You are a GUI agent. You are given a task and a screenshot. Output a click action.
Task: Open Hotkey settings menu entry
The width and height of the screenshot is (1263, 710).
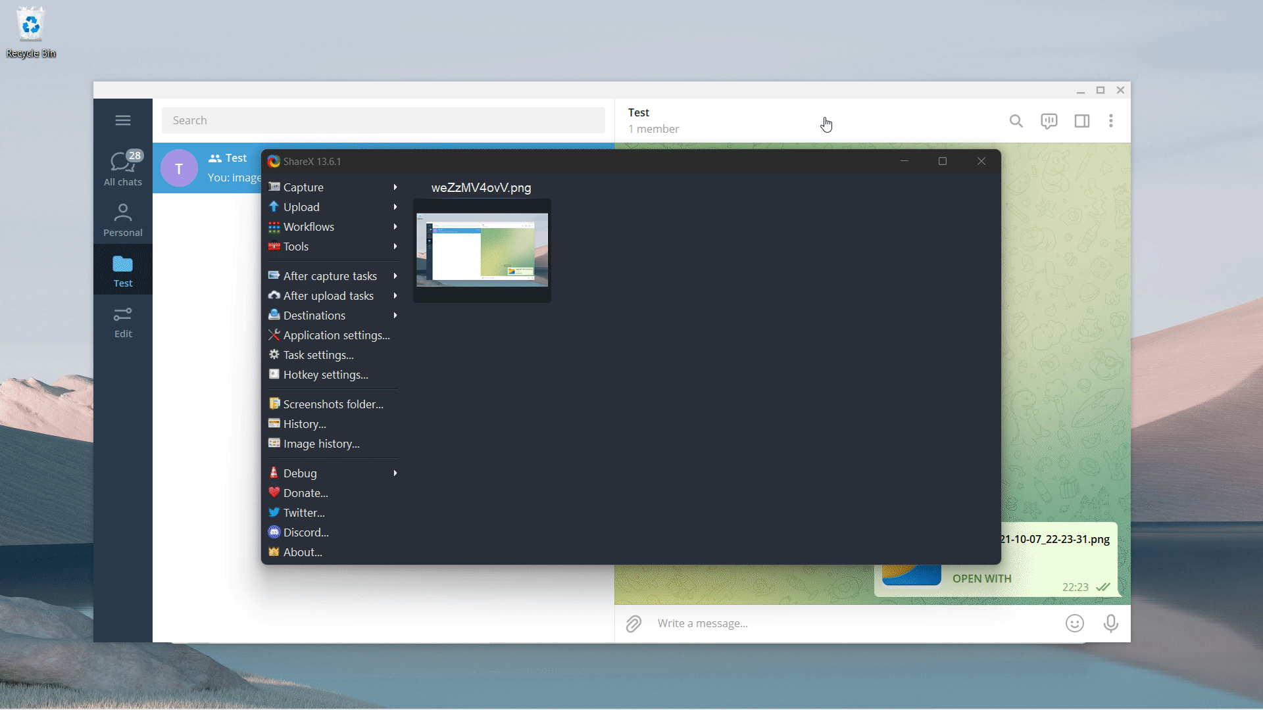click(x=326, y=375)
